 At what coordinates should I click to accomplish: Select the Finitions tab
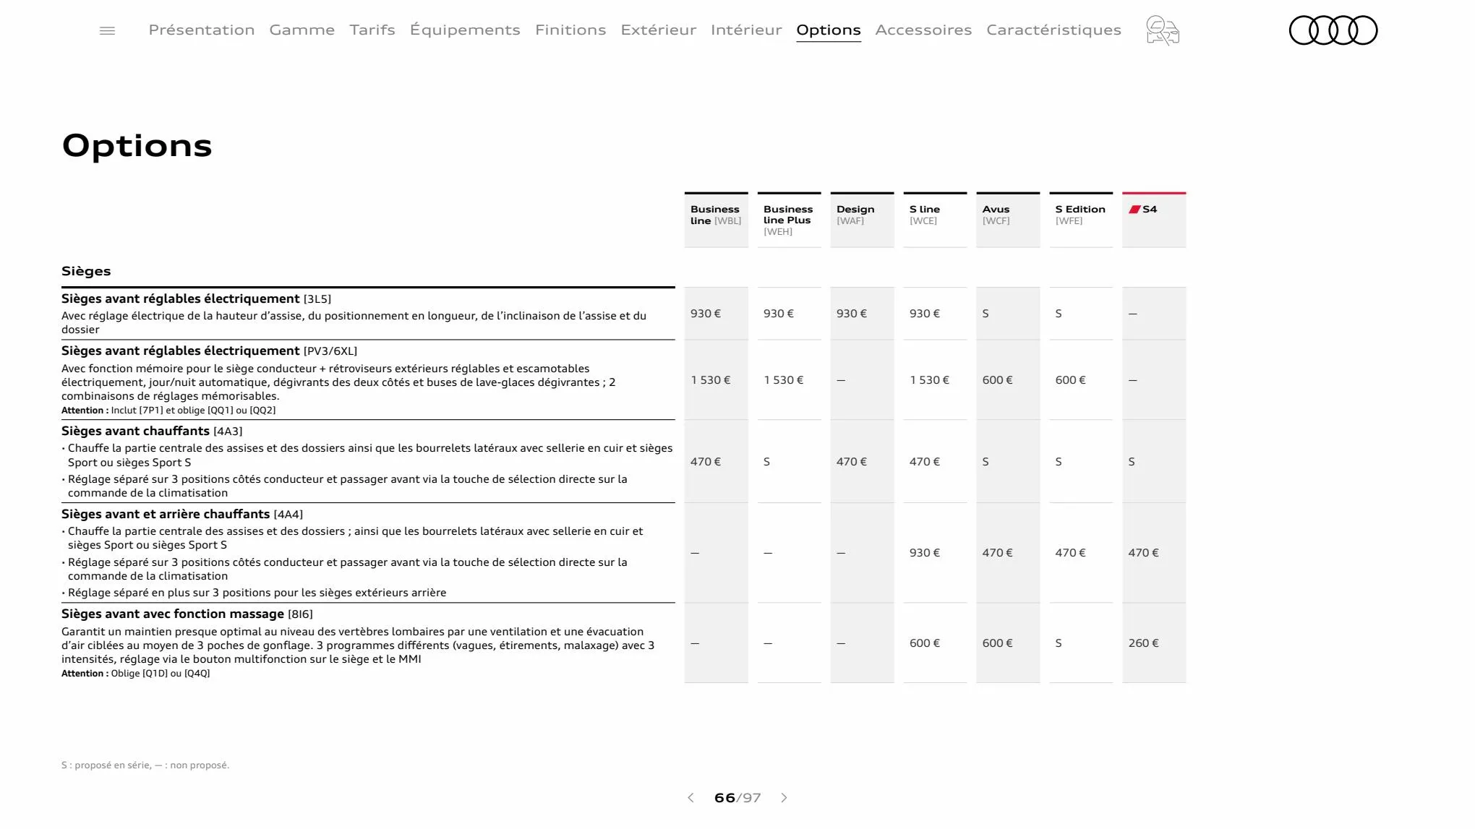pyautogui.click(x=570, y=30)
